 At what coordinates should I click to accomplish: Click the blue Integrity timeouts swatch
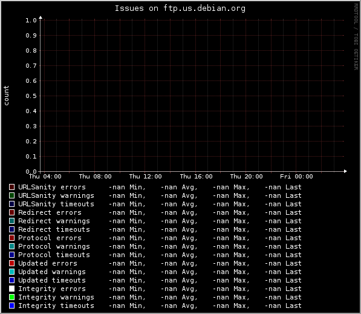click(11, 306)
